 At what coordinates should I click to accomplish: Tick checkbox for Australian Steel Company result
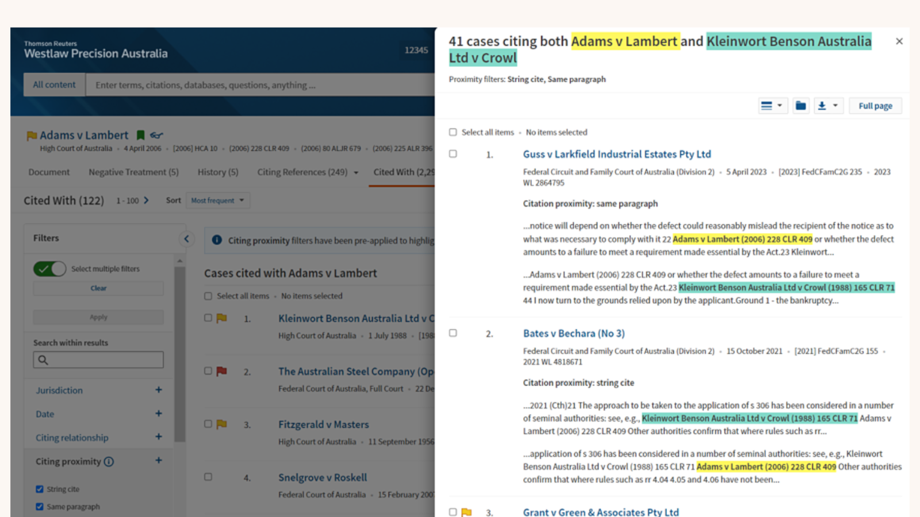click(208, 371)
